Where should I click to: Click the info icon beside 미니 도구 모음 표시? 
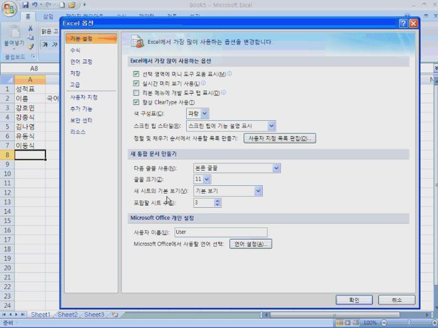pyautogui.click(x=229, y=73)
